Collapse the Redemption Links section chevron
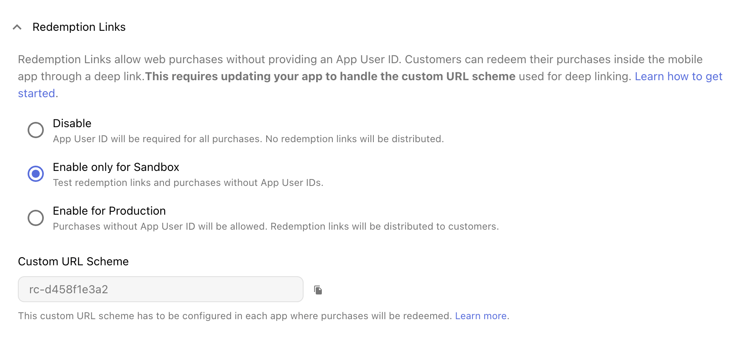This screenshot has width=737, height=354. click(x=17, y=27)
